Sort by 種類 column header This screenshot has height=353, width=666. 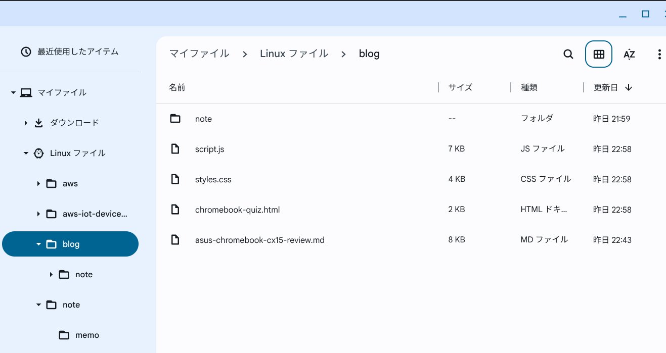(529, 87)
